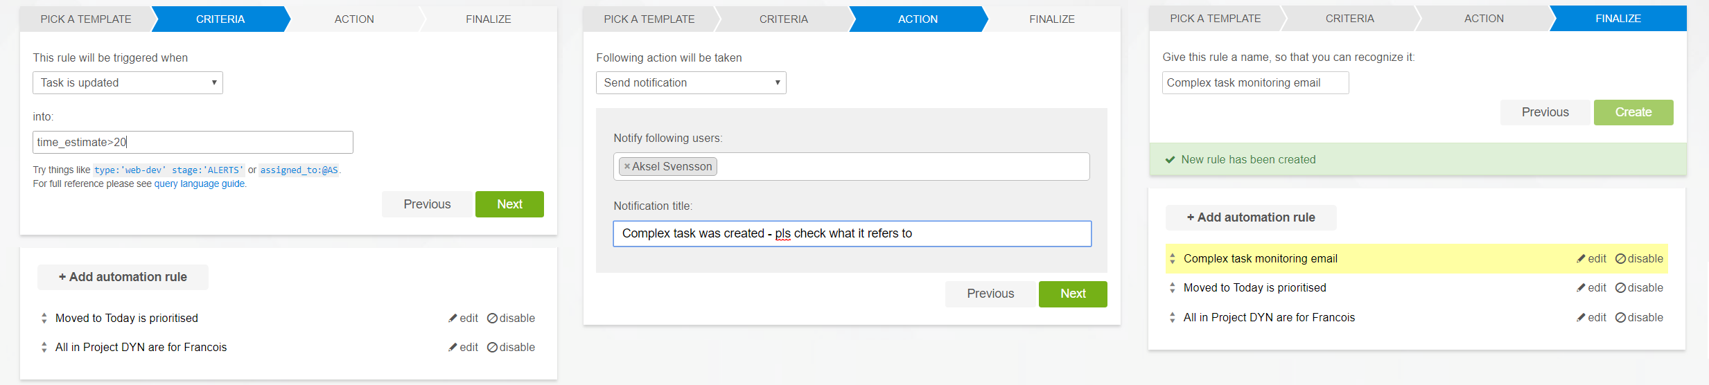Click reorder handle of 'Moved to Today' below the criteria form
The height and width of the screenshot is (385, 1709).
click(44, 319)
